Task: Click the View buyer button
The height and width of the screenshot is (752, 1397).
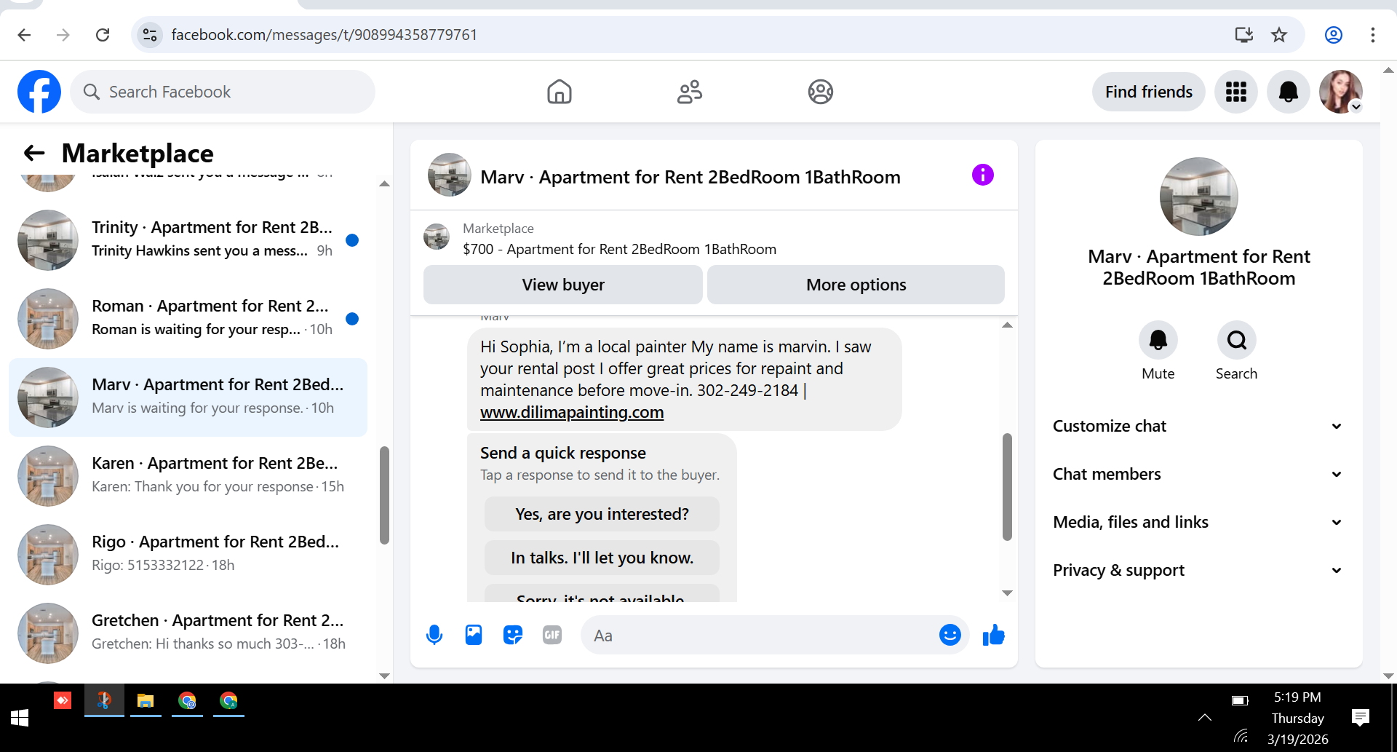Action: (x=562, y=285)
